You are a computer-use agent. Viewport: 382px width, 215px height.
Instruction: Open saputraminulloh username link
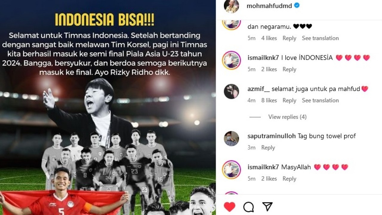click(272, 136)
